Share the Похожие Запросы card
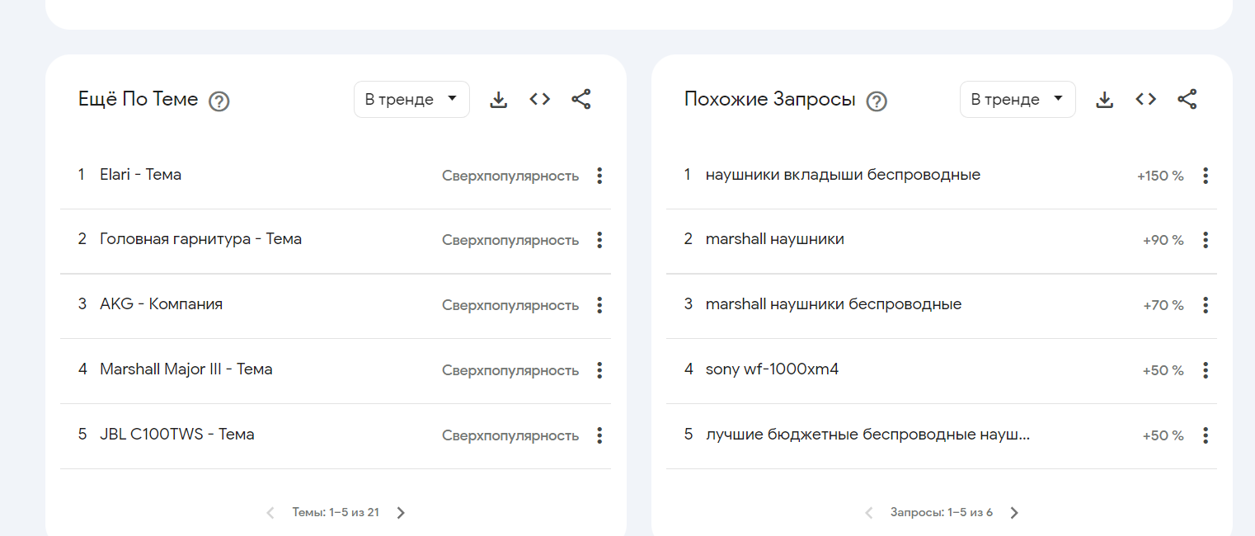 [x=1187, y=100]
